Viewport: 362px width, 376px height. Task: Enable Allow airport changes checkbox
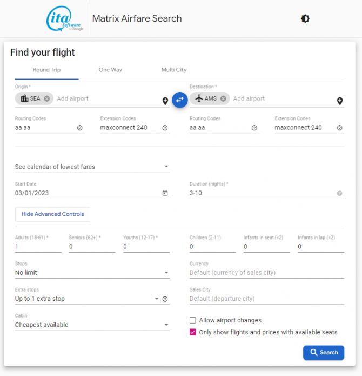pyautogui.click(x=193, y=320)
